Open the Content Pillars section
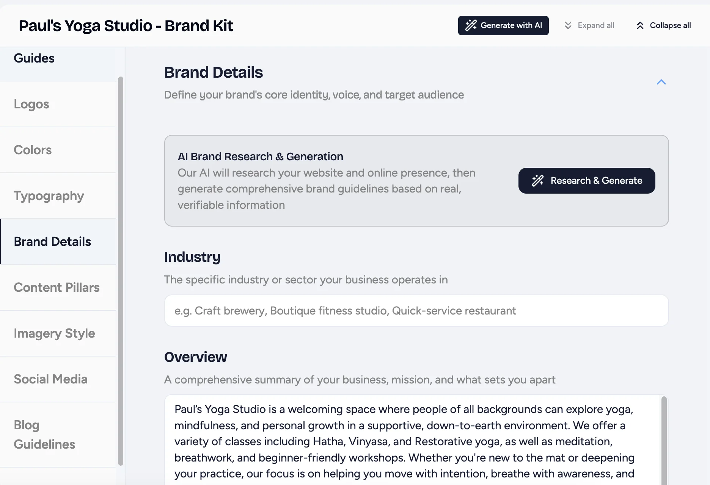Viewport: 710px width, 485px height. coord(58,288)
